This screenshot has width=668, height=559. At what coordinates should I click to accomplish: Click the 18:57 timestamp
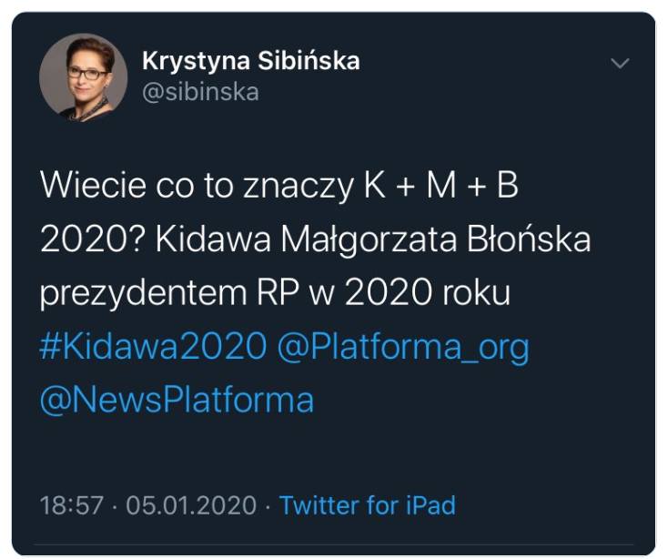click(x=71, y=505)
